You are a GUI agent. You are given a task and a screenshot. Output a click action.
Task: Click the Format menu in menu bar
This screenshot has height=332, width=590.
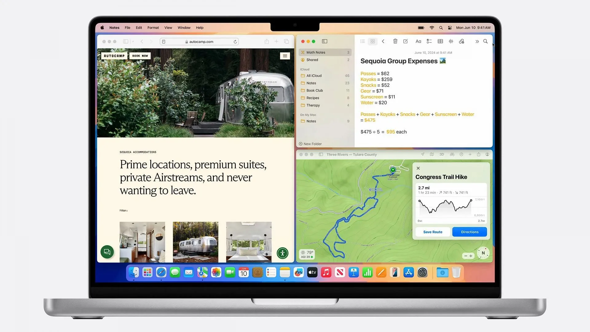click(153, 27)
